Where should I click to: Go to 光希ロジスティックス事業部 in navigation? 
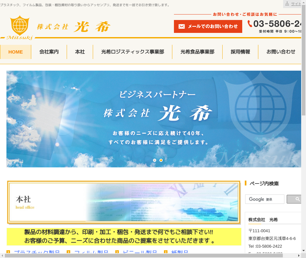(x=132, y=52)
